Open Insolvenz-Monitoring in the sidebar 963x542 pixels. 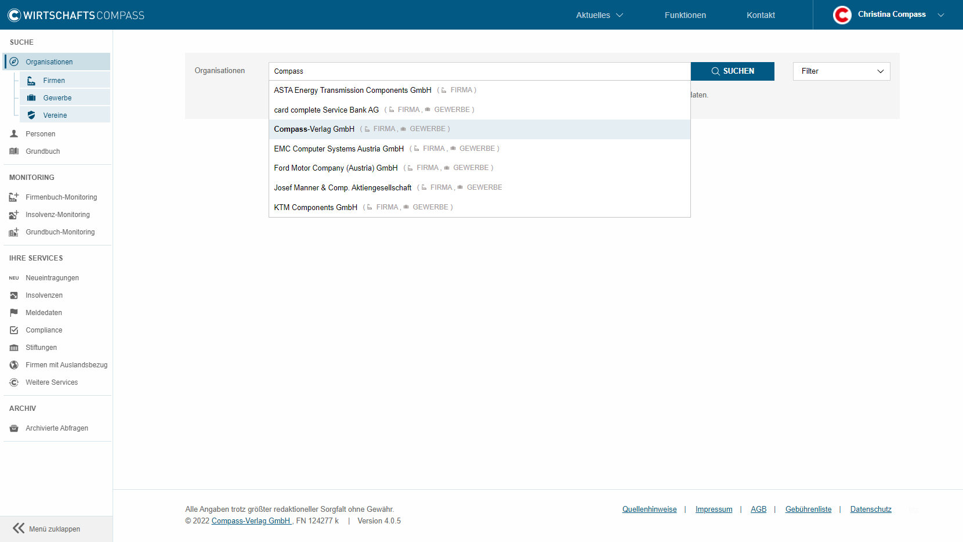(58, 215)
